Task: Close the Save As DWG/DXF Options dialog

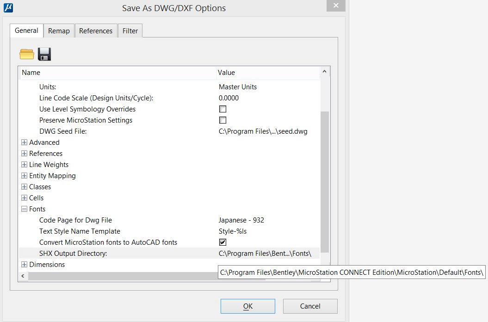Action: 336,6
